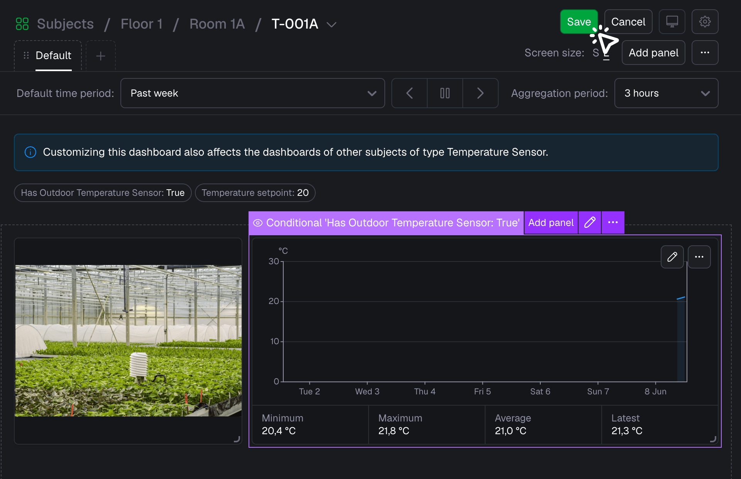Toggle the conditional group eye icon
Image resolution: width=741 pixels, height=479 pixels.
(x=258, y=223)
